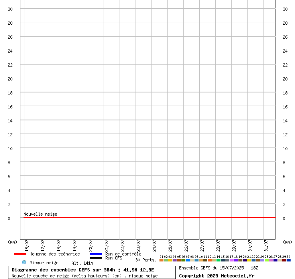295x279 pixels.
Task: Select the blue perturbation 07 swatch
Action: [x=188, y=260]
